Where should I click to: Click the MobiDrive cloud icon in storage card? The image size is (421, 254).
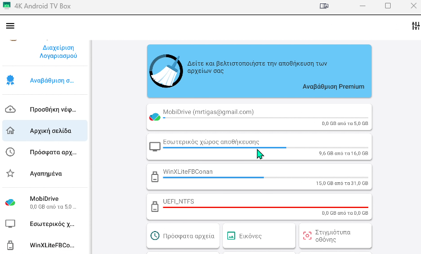pos(155,117)
